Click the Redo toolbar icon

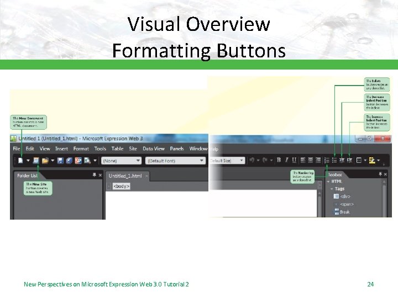(265, 160)
